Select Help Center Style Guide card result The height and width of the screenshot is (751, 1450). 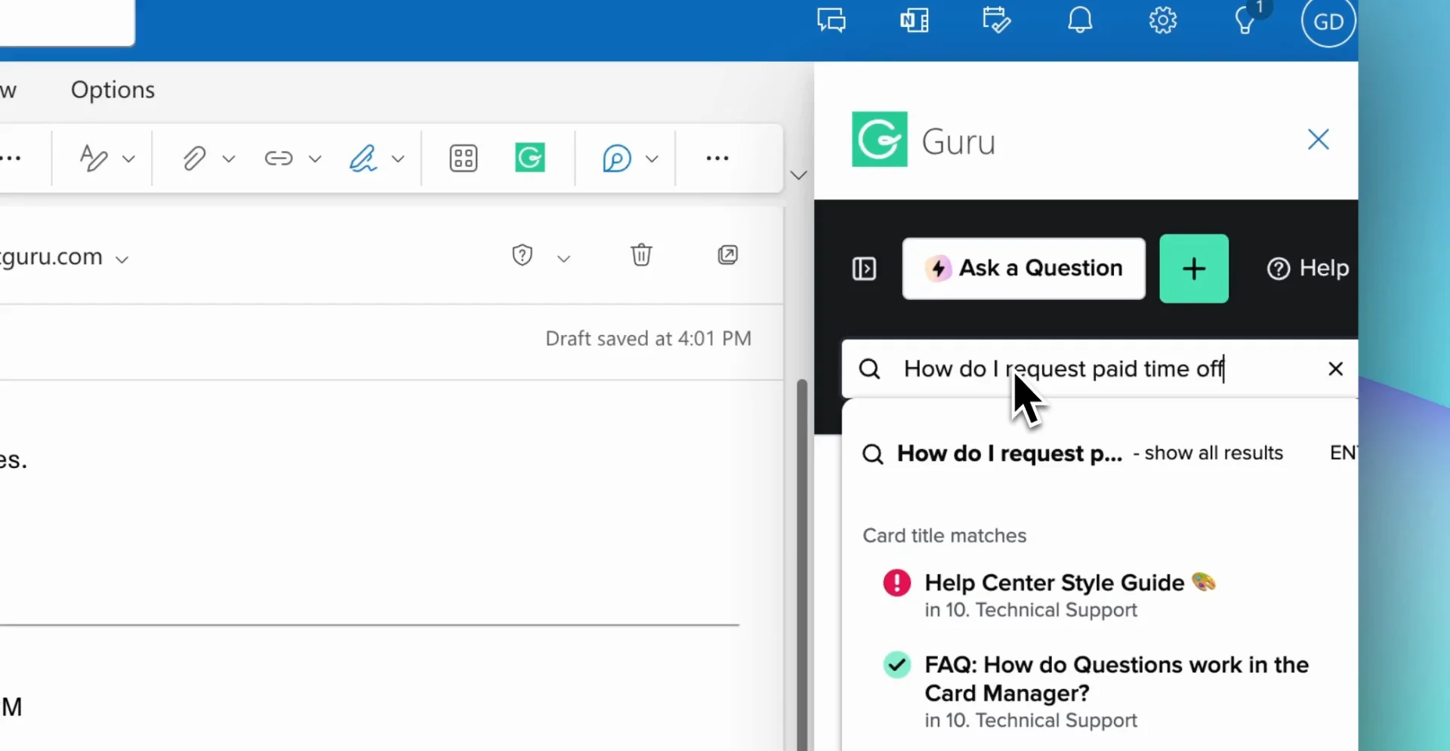tap(1054, 583)
